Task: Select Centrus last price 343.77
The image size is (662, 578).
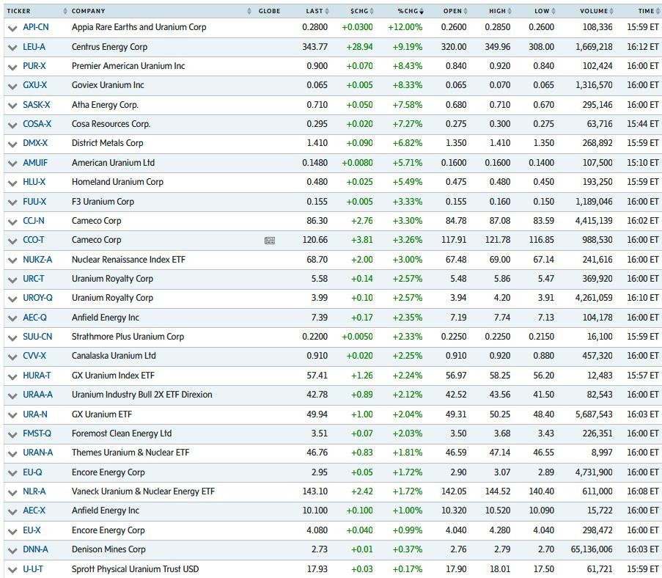Action: [x=315, y=46]
